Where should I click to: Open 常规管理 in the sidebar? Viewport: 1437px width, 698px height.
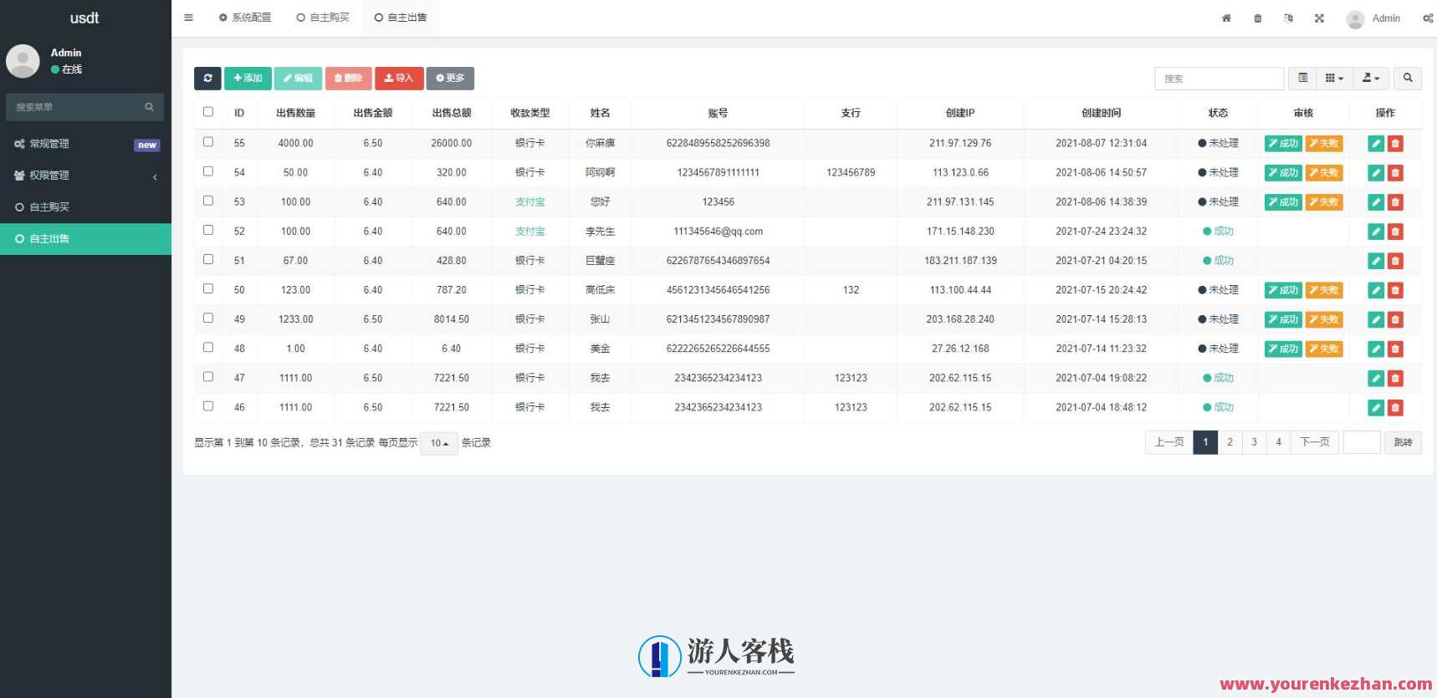point(85,144)
